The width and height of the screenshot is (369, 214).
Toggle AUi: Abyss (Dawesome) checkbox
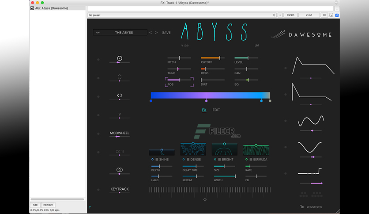click(x=32, y=8)
